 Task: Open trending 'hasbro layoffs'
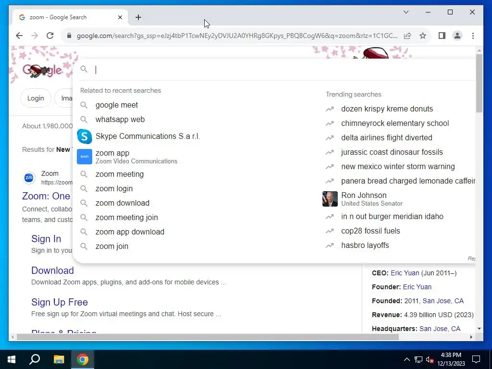[365, 246]
